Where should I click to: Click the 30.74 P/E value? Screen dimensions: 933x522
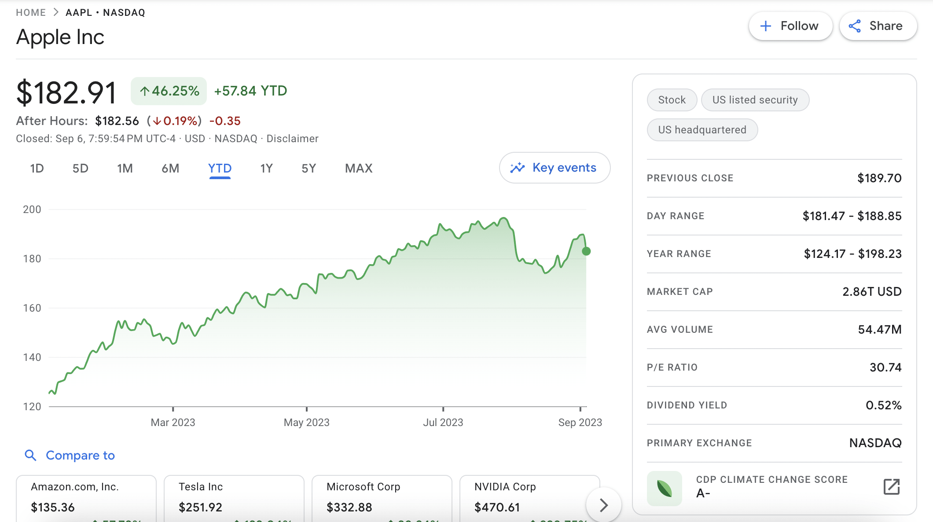click(886, 367)
